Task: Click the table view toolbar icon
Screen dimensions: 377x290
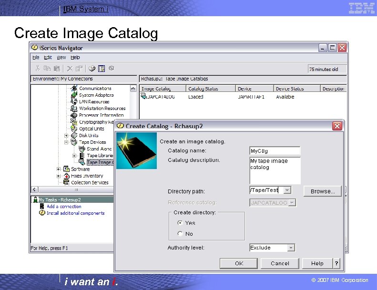Action: coord(102,69)
